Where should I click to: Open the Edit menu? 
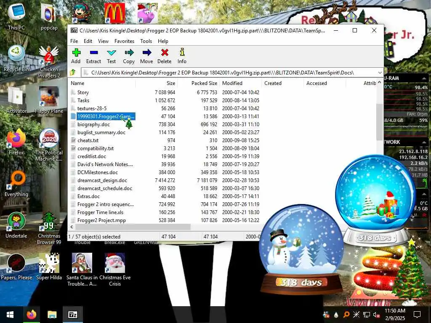pyautogui.click(x=88, y=41)
